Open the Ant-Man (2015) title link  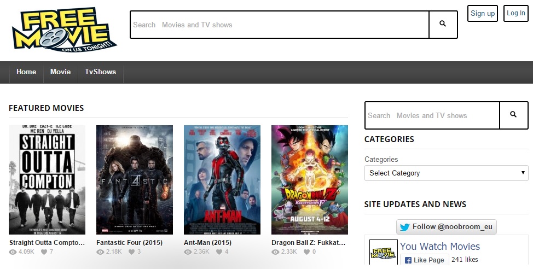click(x=208, y=243)
